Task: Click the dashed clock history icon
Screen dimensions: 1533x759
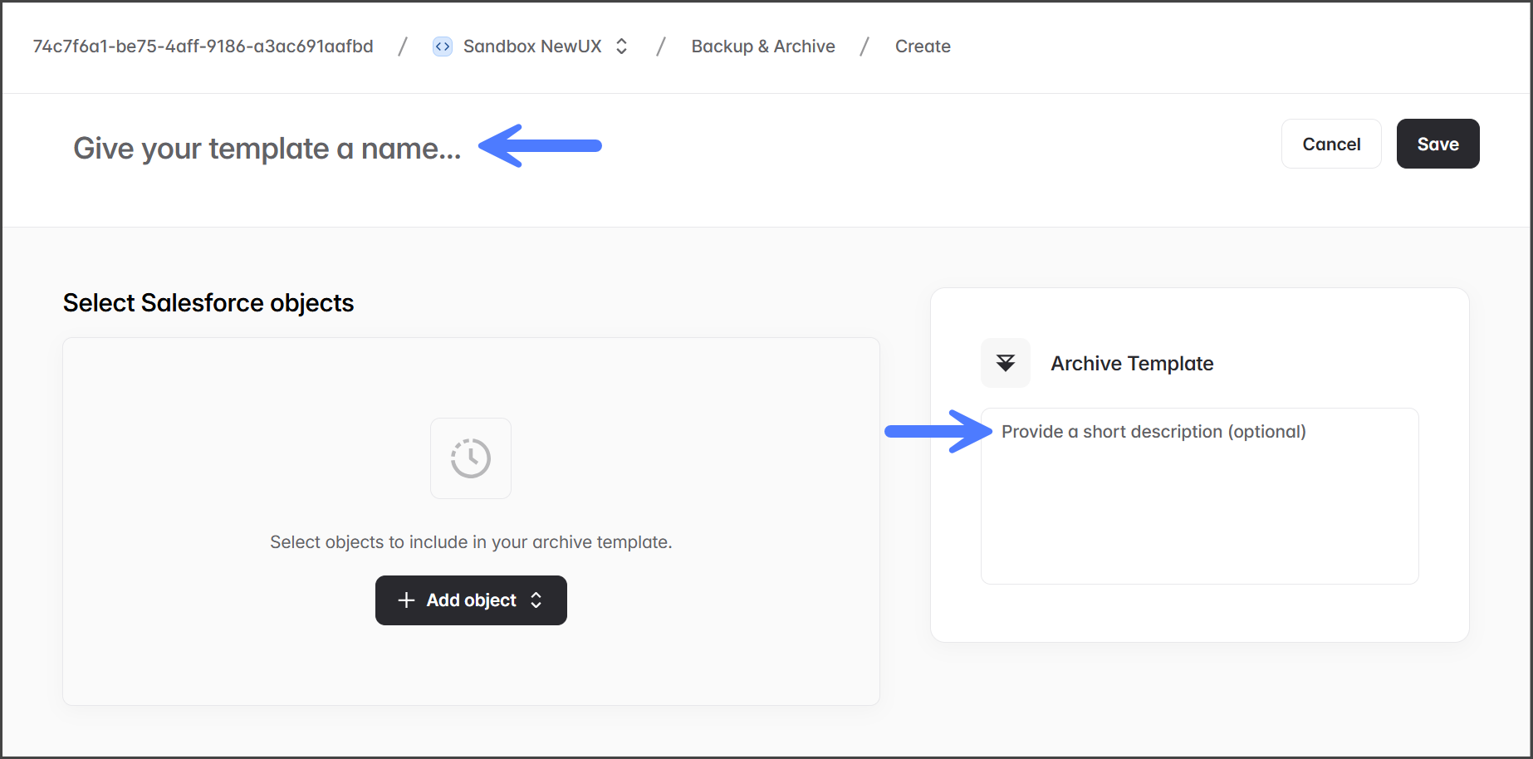Action: pos(471,458)
